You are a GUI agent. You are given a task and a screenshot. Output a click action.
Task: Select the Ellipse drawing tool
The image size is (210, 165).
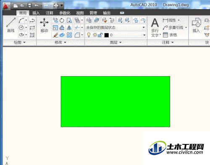[21, 35]
